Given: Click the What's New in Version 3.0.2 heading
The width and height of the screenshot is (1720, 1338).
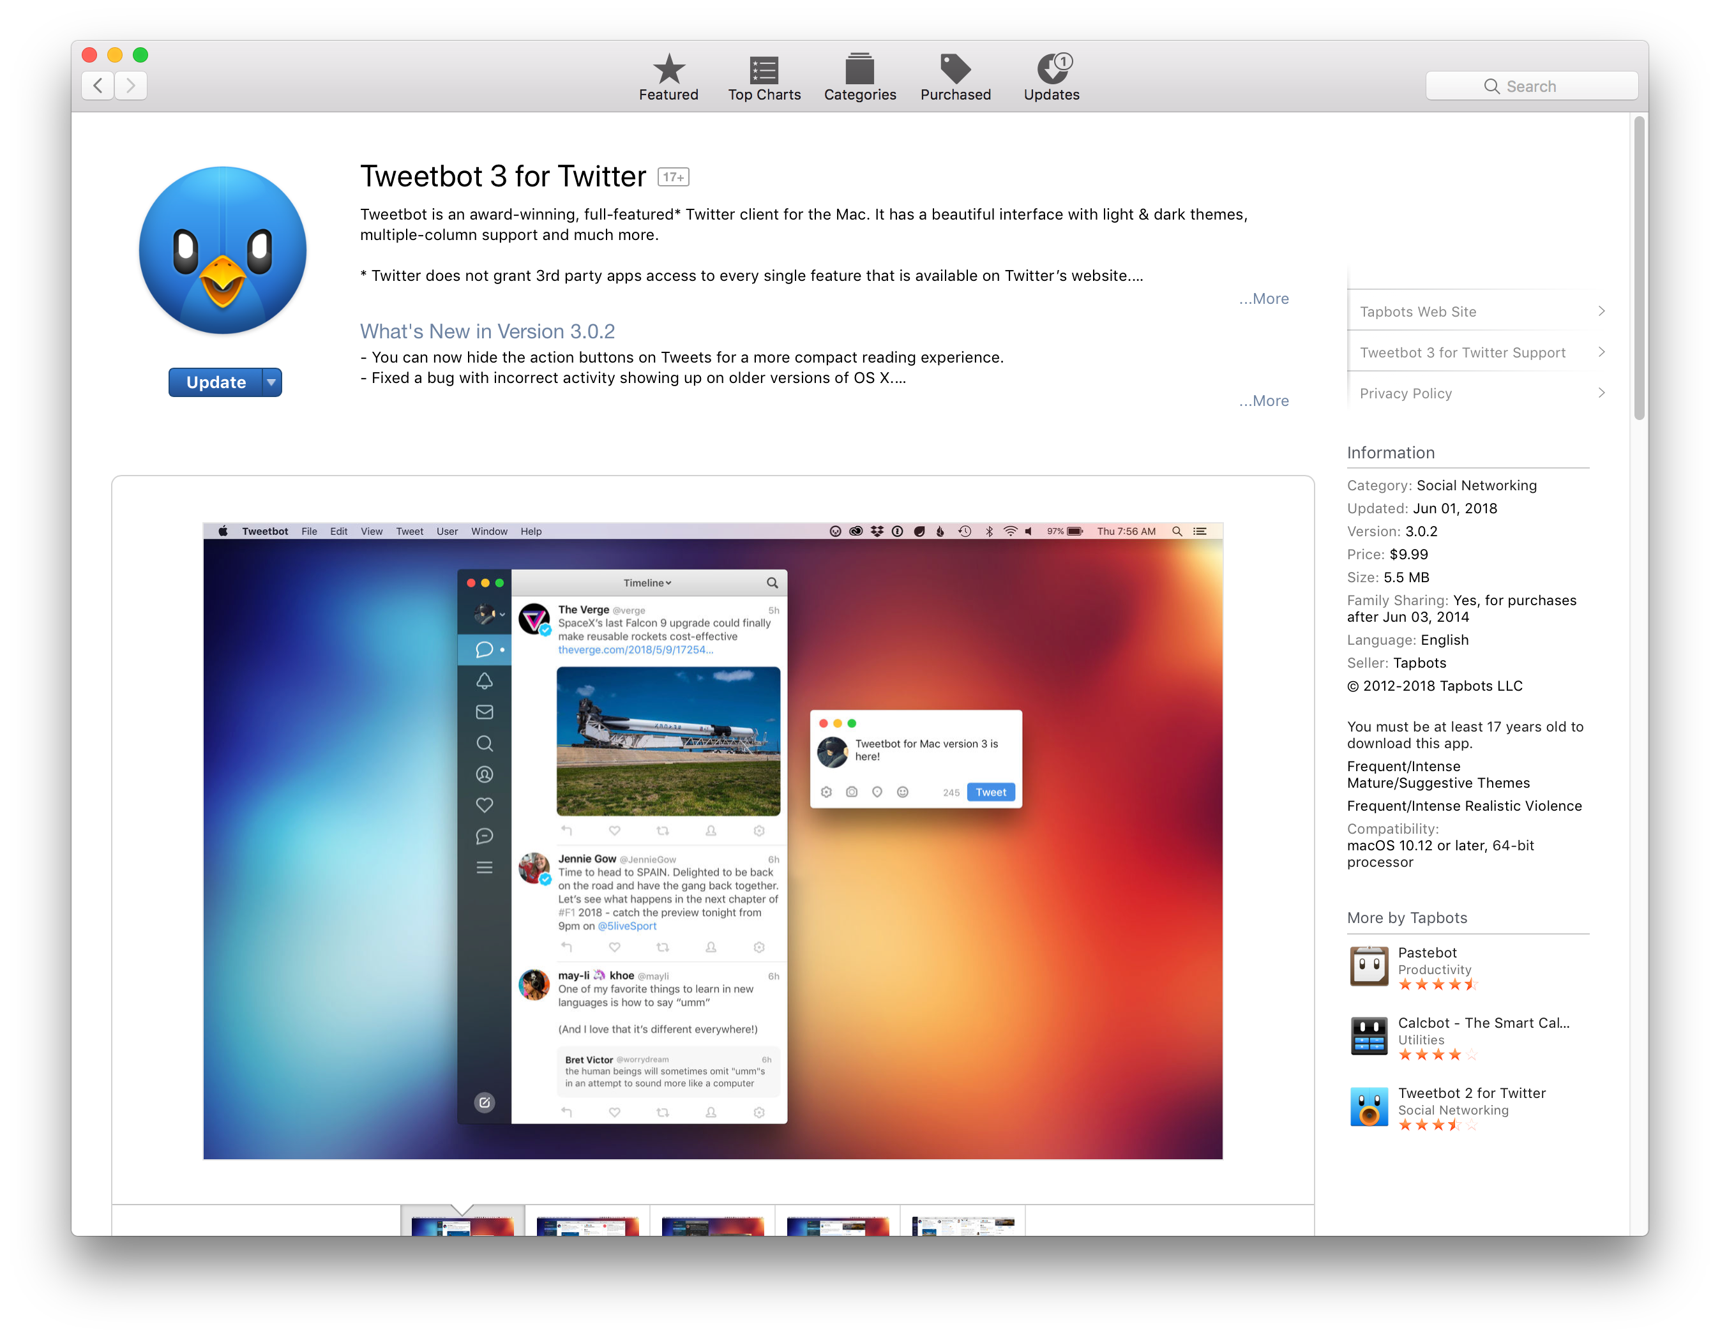Looking at the screenshot, I should coord(488,331).
